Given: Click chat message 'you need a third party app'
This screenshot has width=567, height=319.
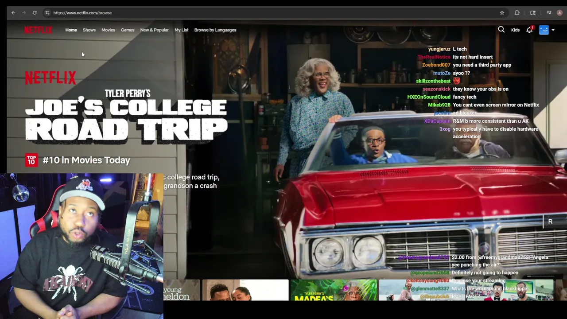Looking at the screenshot, I should [482, 65].
